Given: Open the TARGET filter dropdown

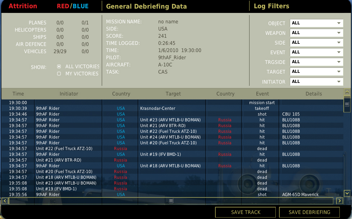Looking at the screenshot, I should (316, 71).
